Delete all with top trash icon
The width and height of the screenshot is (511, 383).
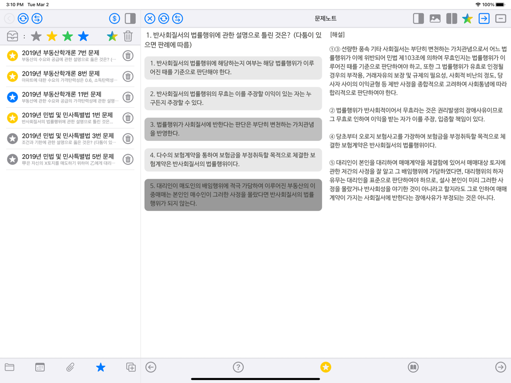tap(128, 36)
